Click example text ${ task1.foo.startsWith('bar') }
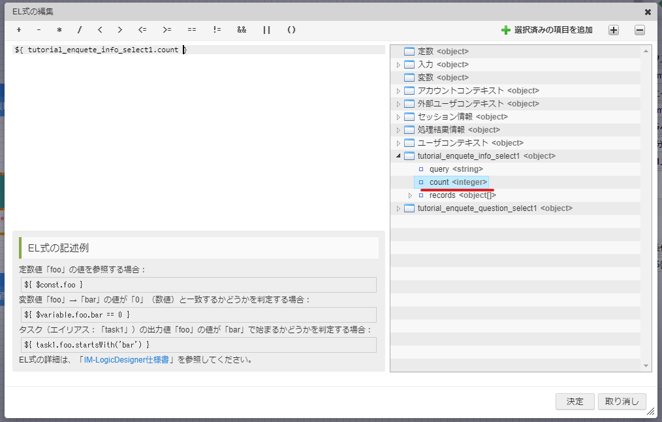 [x=87, y=345]
